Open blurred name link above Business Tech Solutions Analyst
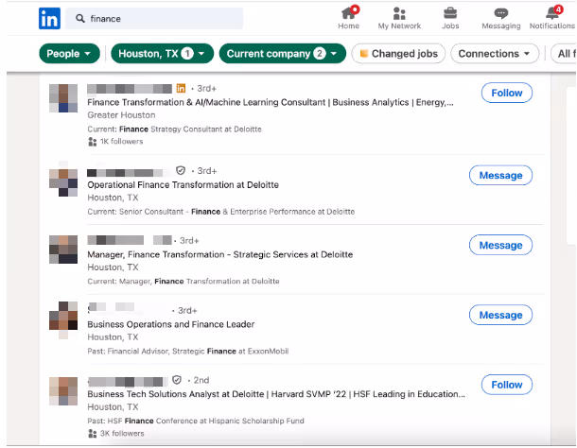 128,382
